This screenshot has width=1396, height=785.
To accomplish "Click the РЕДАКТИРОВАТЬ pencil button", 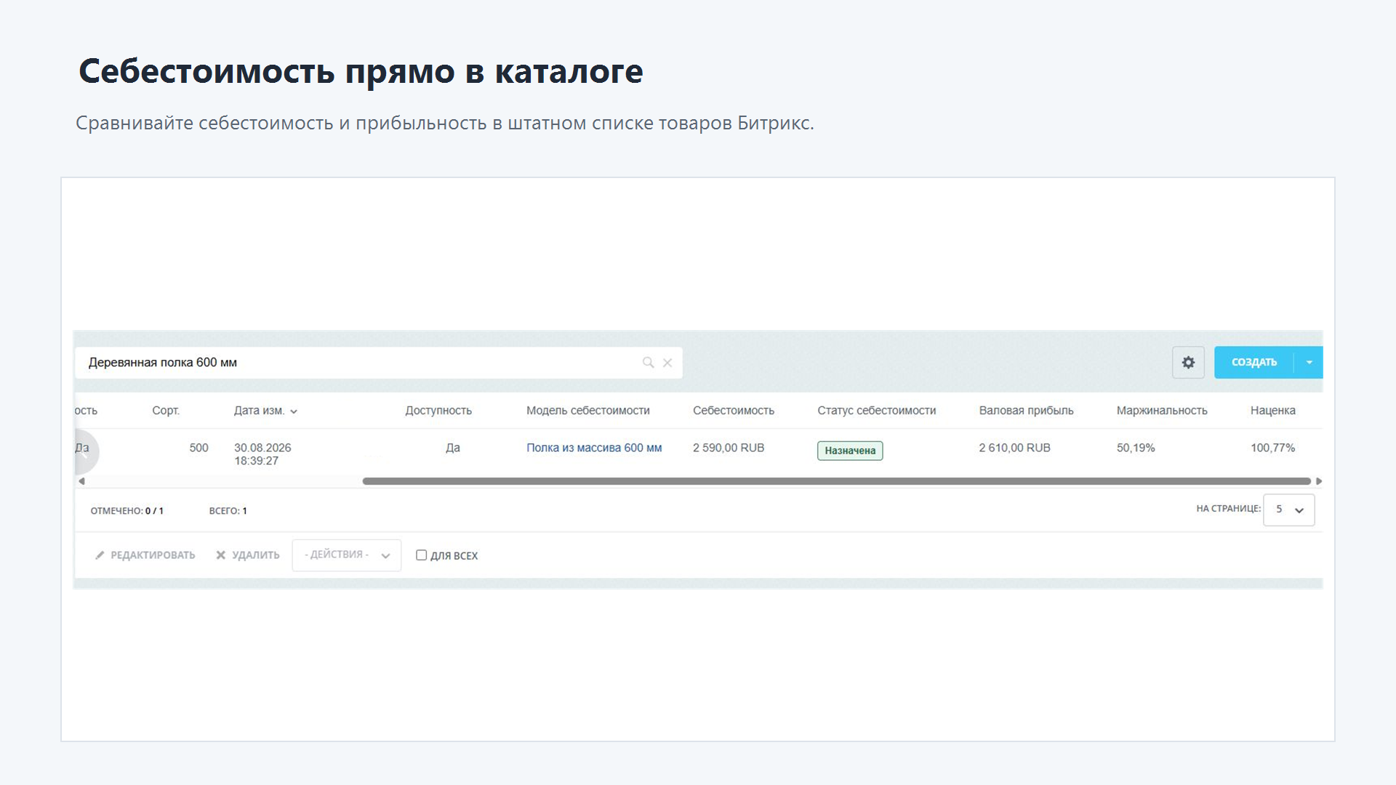I will point(145,555).
